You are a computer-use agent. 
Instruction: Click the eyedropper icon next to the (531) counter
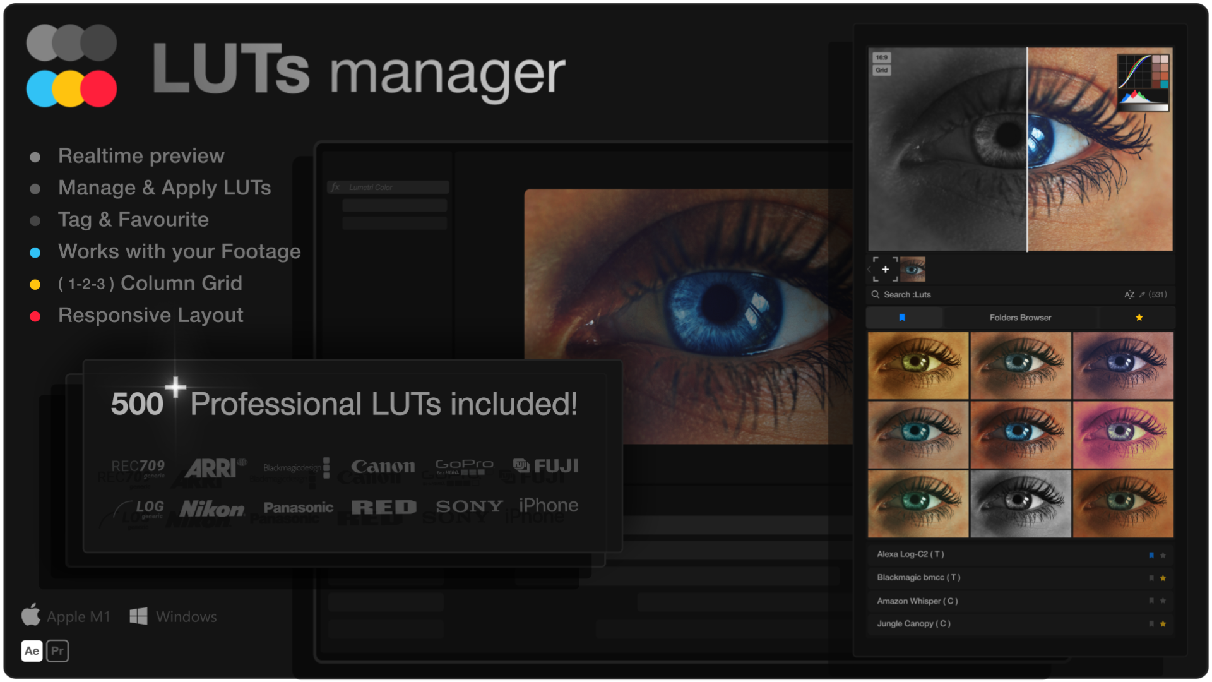click(x=1143, y=294)
